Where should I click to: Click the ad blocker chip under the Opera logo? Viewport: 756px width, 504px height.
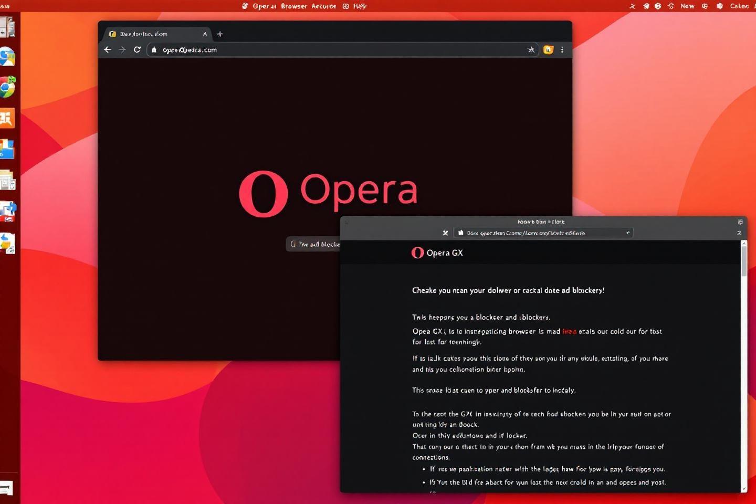click(314, 244)
